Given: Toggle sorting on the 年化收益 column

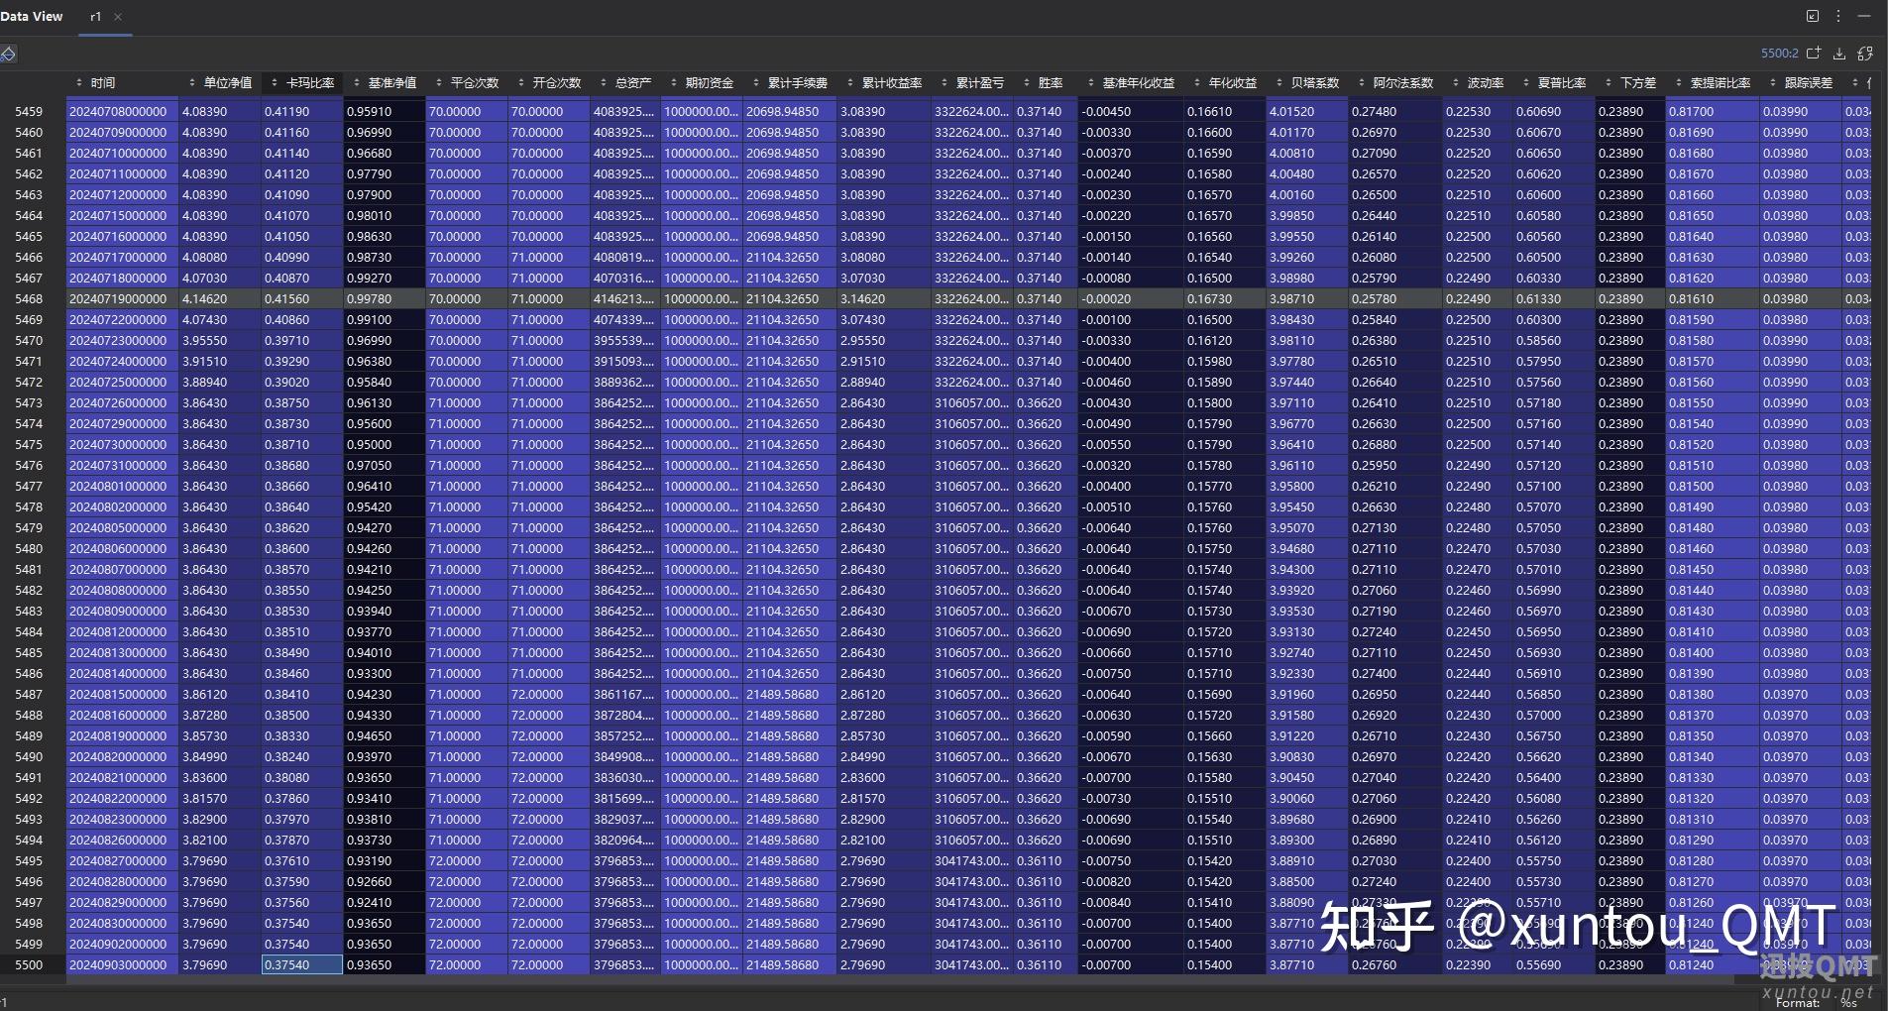Looking at the screenshot, I should point(1199,83).
